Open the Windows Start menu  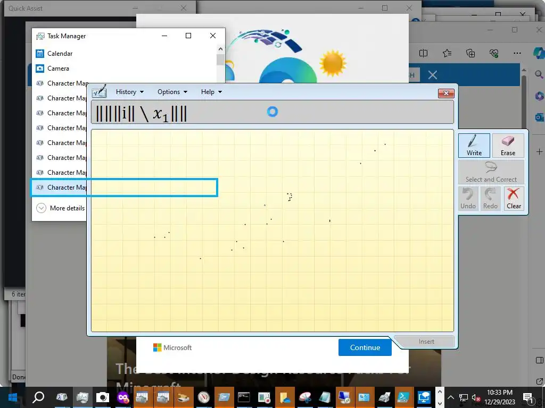(13, 397)
